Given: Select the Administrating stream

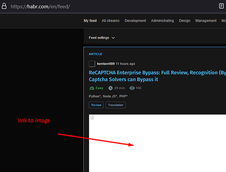Looking at the screenshot, I should 162,21.
